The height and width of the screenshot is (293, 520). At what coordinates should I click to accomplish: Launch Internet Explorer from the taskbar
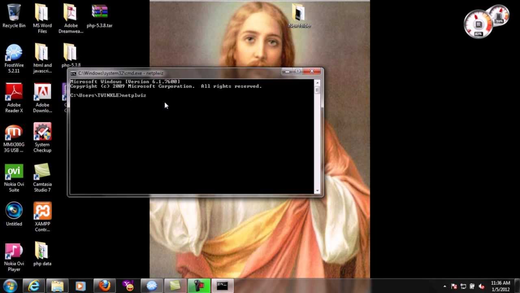(x=34, y=286)
